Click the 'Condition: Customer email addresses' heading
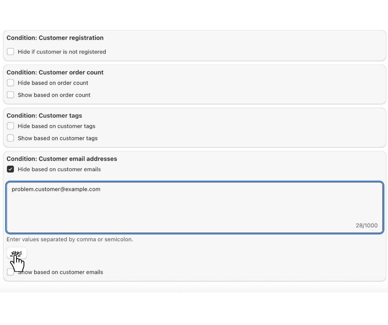Screen dimensions: 388x325 point(62,159)
